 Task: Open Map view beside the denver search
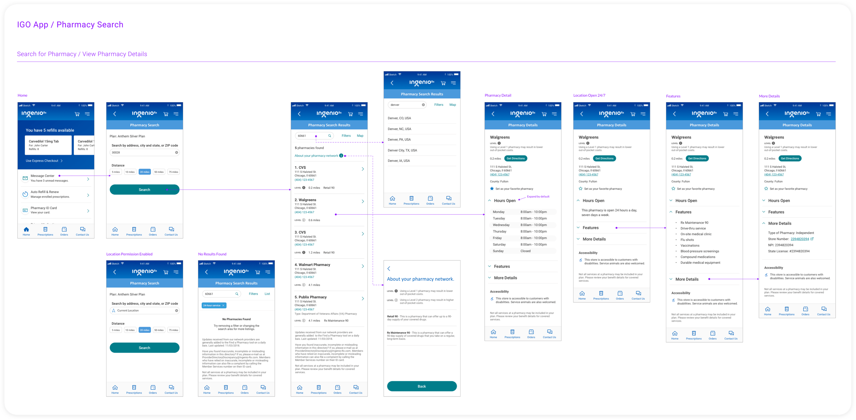pyautogui.click(x=452, y=104)
